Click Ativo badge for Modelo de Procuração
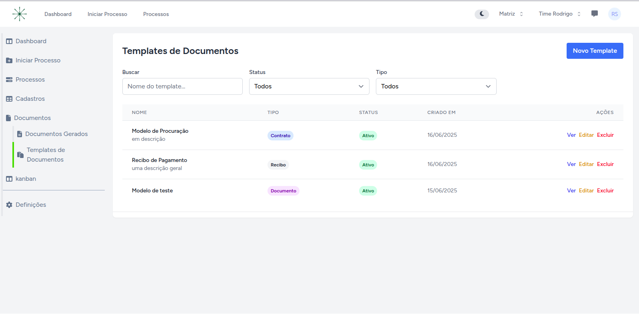 pos(368,136)
